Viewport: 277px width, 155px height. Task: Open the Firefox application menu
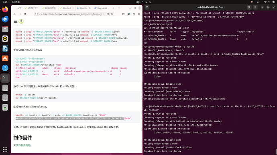coord(139,14)
